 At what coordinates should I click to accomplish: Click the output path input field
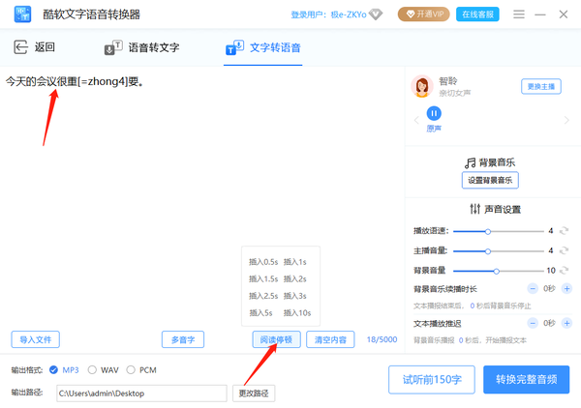coord(141,393)
